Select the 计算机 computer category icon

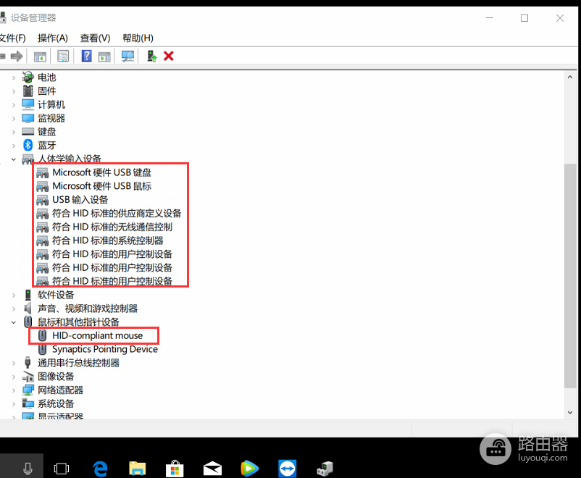point(28,104)
